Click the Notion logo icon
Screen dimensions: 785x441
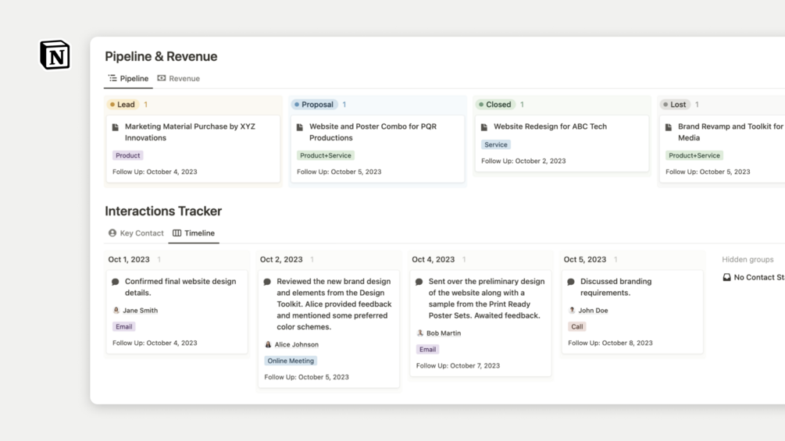point(55,55)
